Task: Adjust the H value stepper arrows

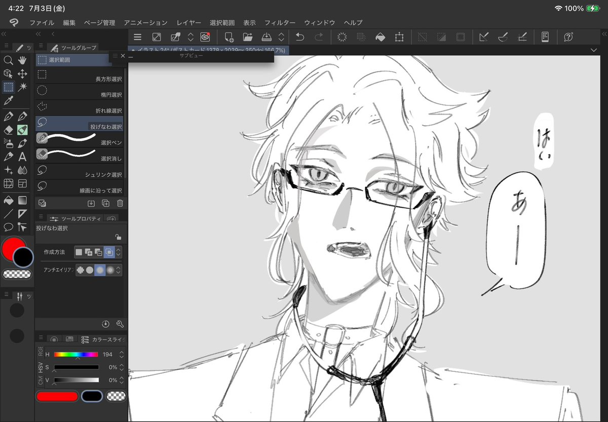Action: (122, 354)
